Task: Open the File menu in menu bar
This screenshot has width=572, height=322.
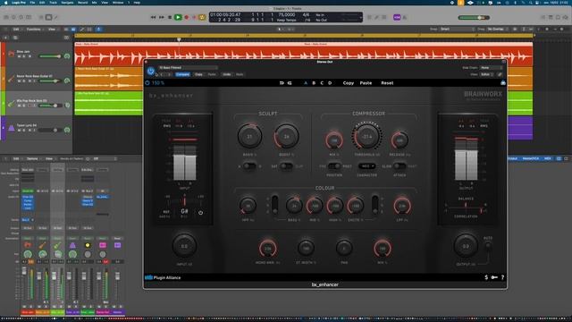Action: pyautogui.click(x=32, y=3)
